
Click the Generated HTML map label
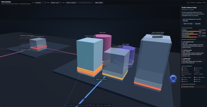click(x=157, y=37)
